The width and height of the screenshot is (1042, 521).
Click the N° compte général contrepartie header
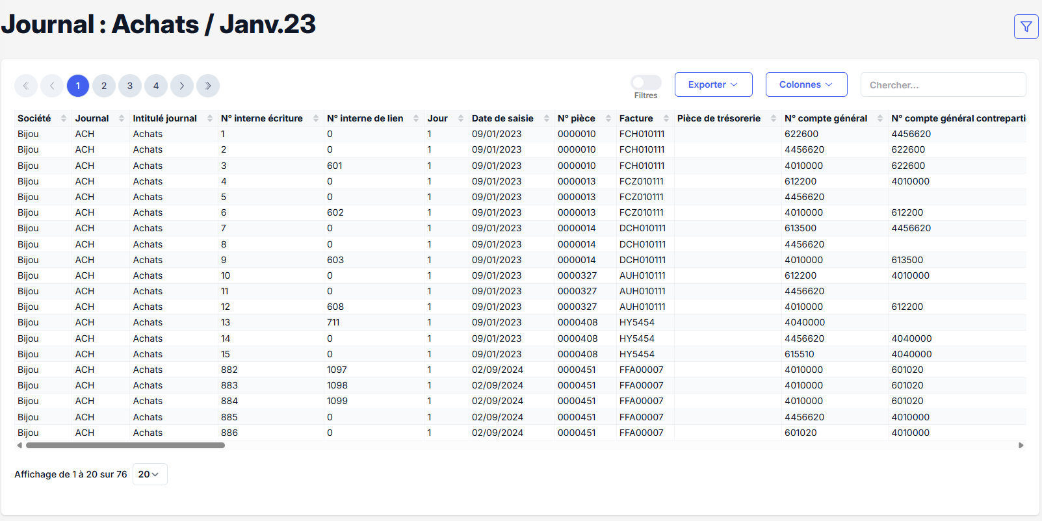958,118
